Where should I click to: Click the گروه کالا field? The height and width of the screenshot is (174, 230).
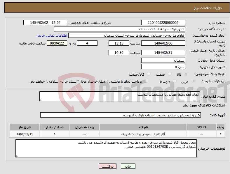coord(121,115)
